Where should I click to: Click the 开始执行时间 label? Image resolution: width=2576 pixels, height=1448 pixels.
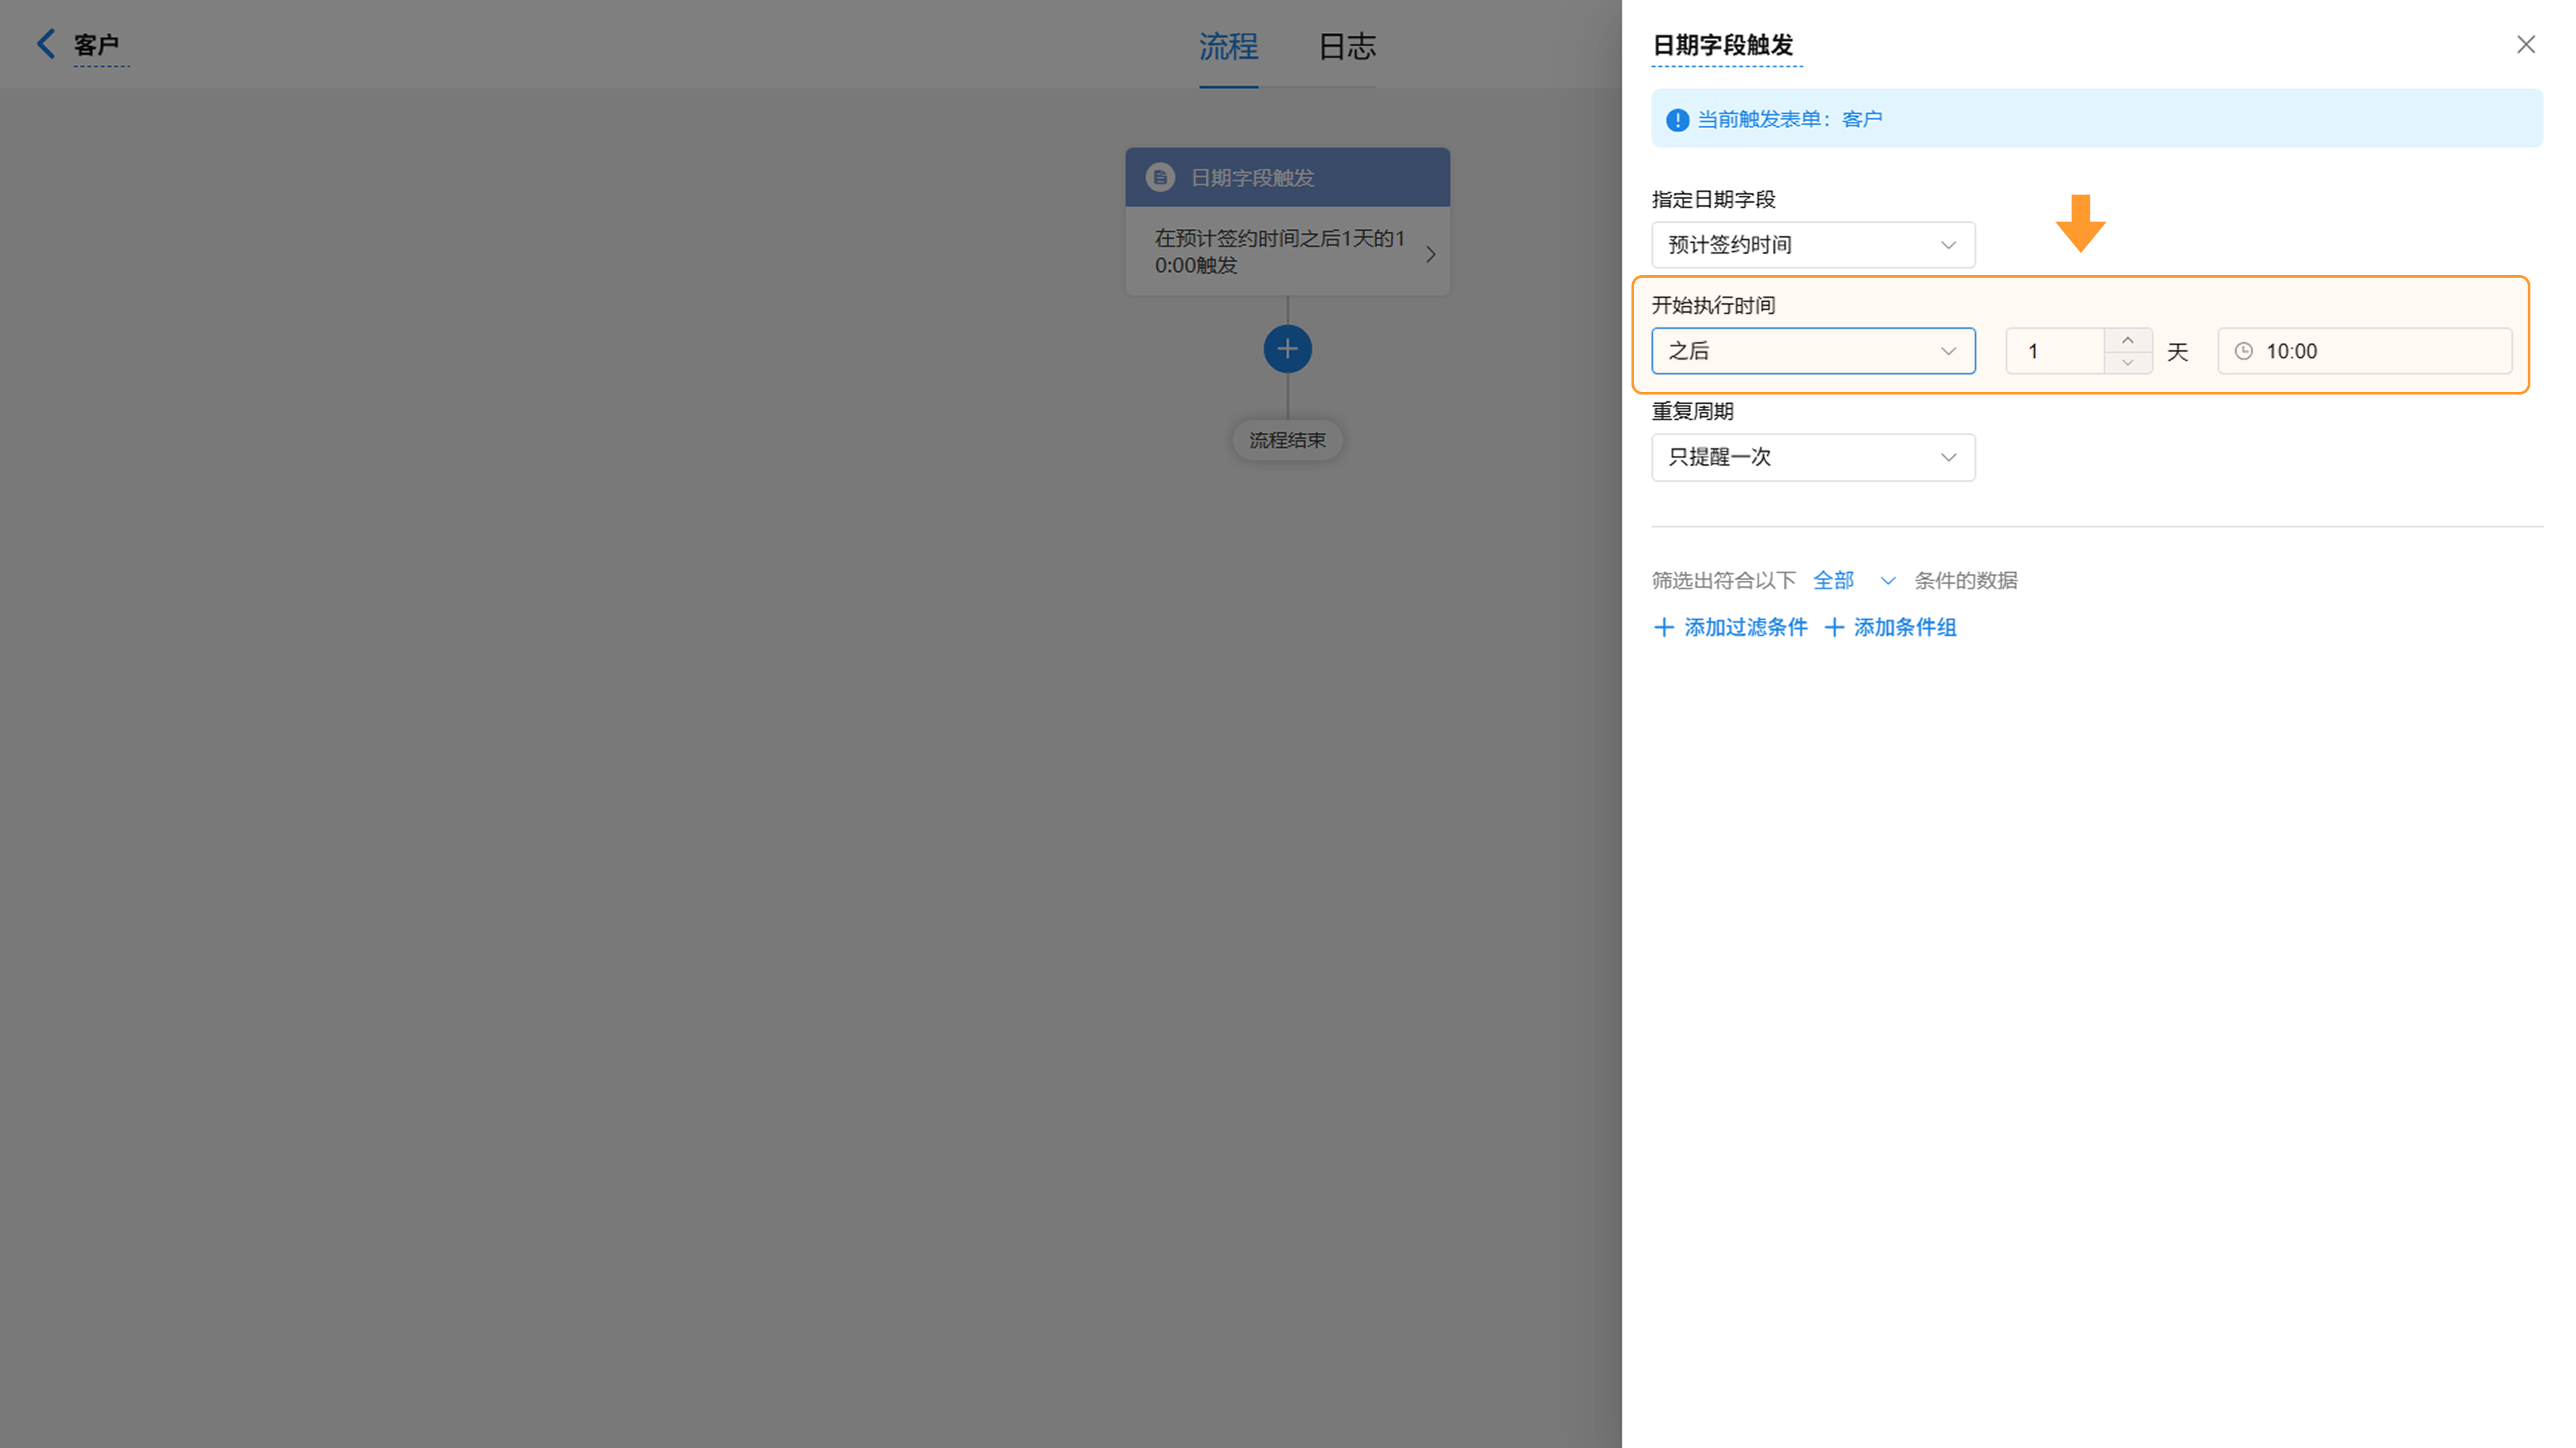(x=1713, y=305)
